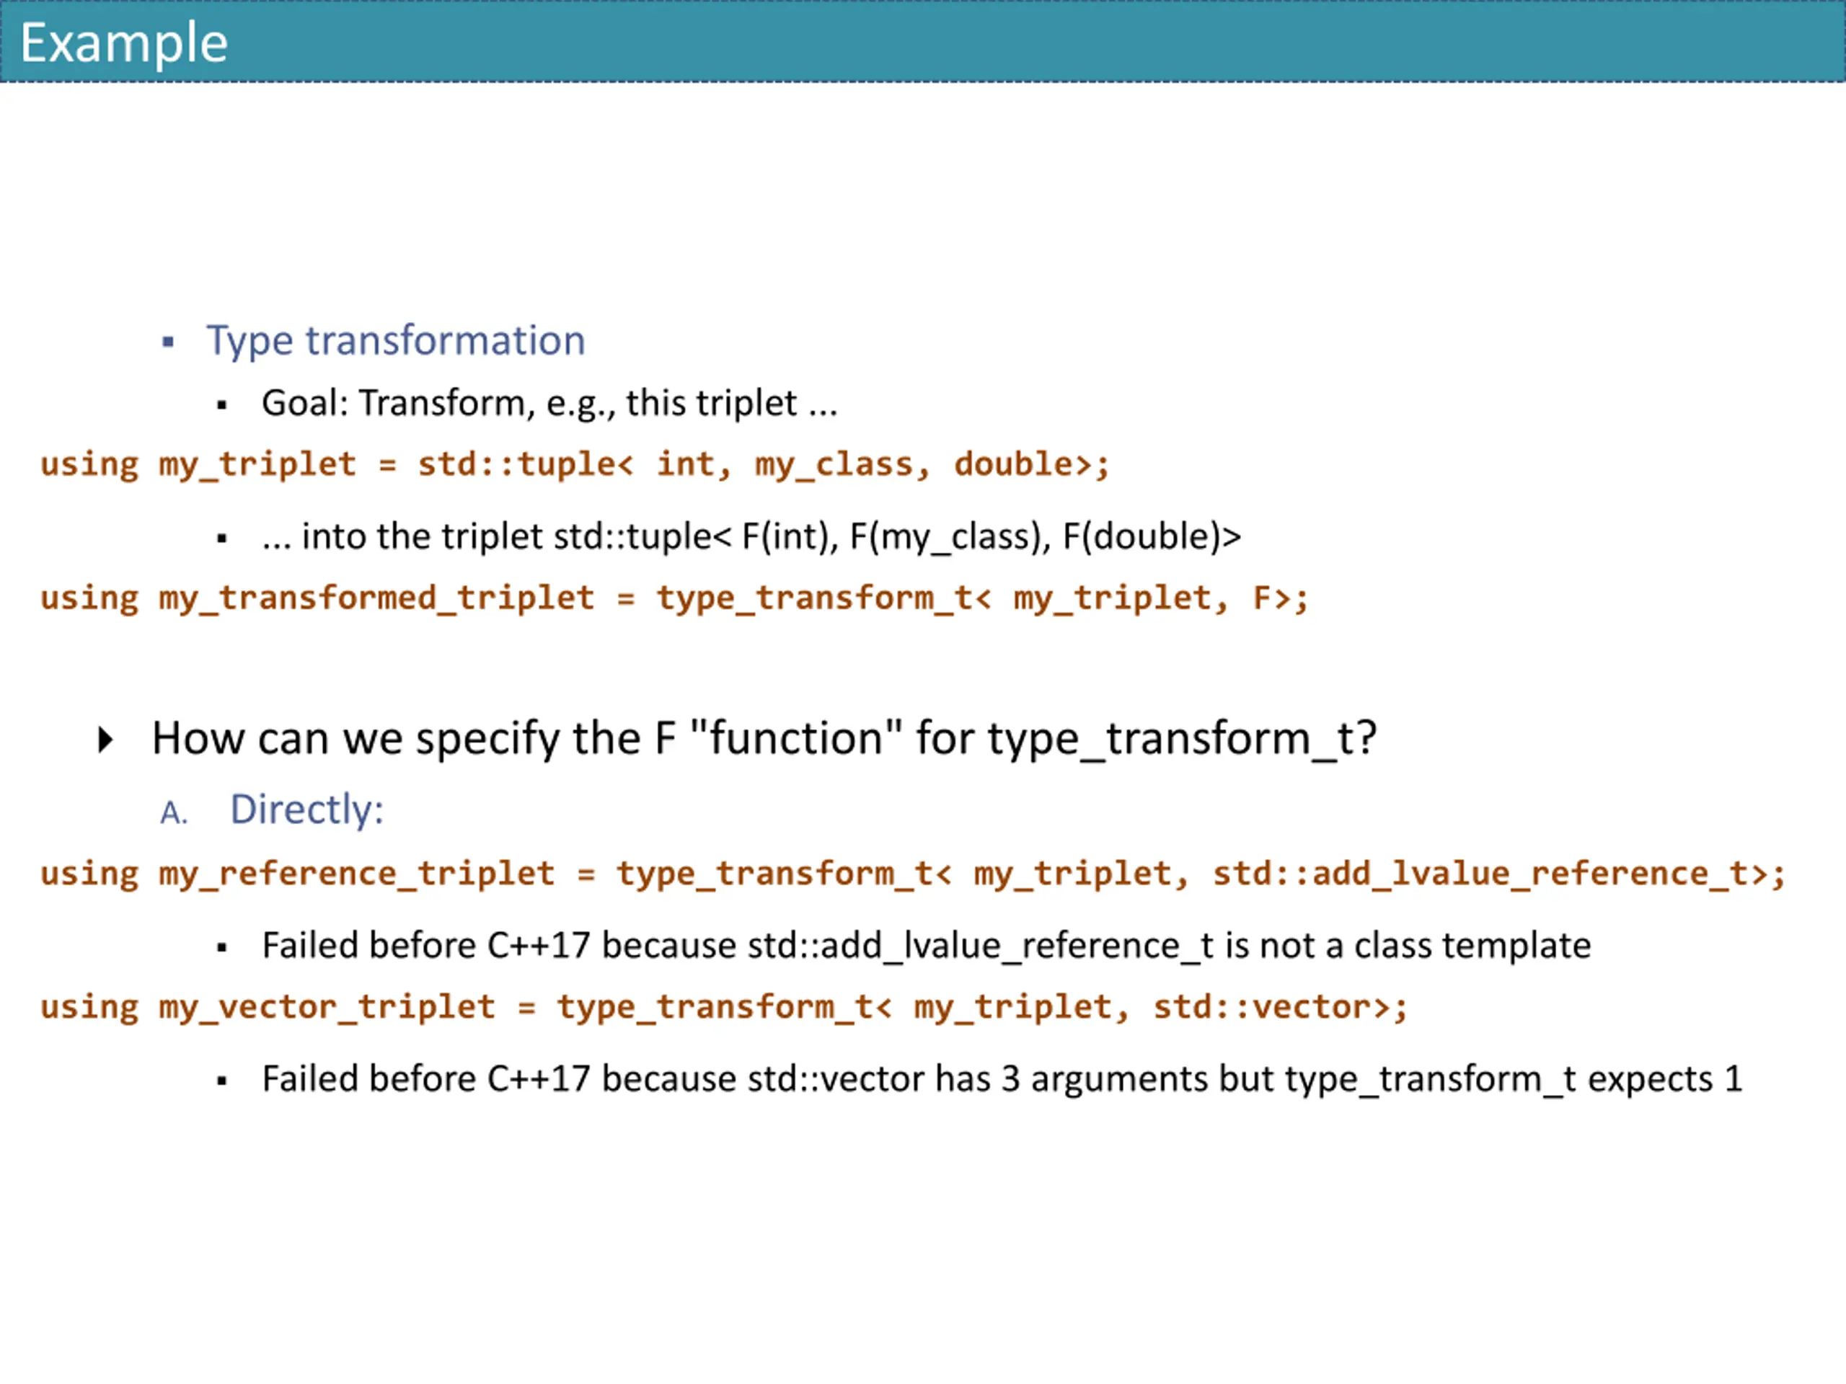Click the 'Directly:' heading
This screenshot has height=1384, width=1846.
[x=307, y=810]
